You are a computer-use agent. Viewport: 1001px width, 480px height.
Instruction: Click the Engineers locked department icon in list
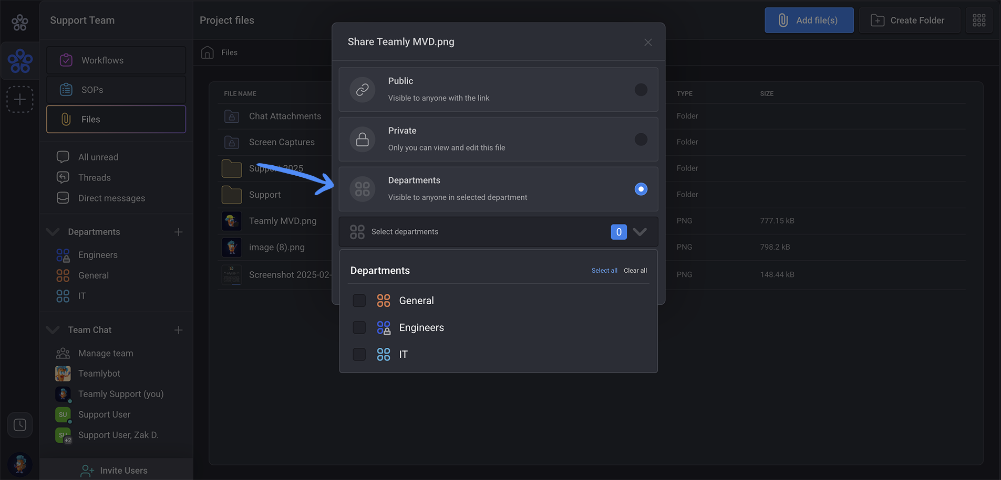click(384, 327)
